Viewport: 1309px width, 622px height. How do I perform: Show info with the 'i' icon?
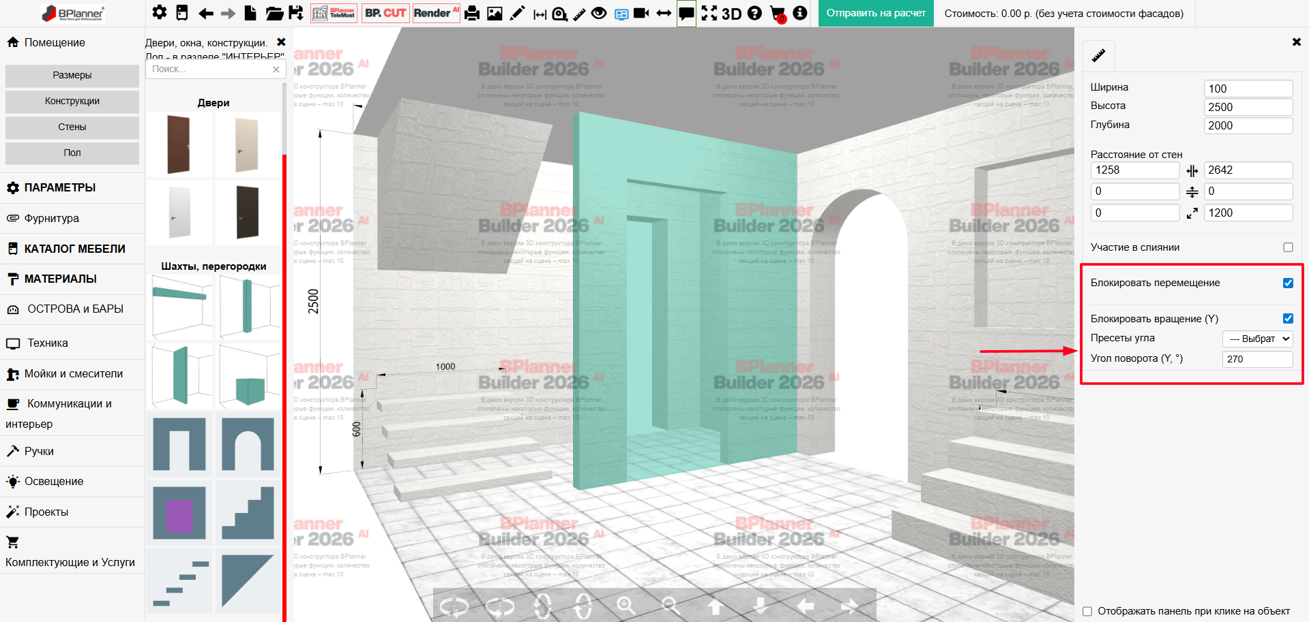(x=800, y=13)
